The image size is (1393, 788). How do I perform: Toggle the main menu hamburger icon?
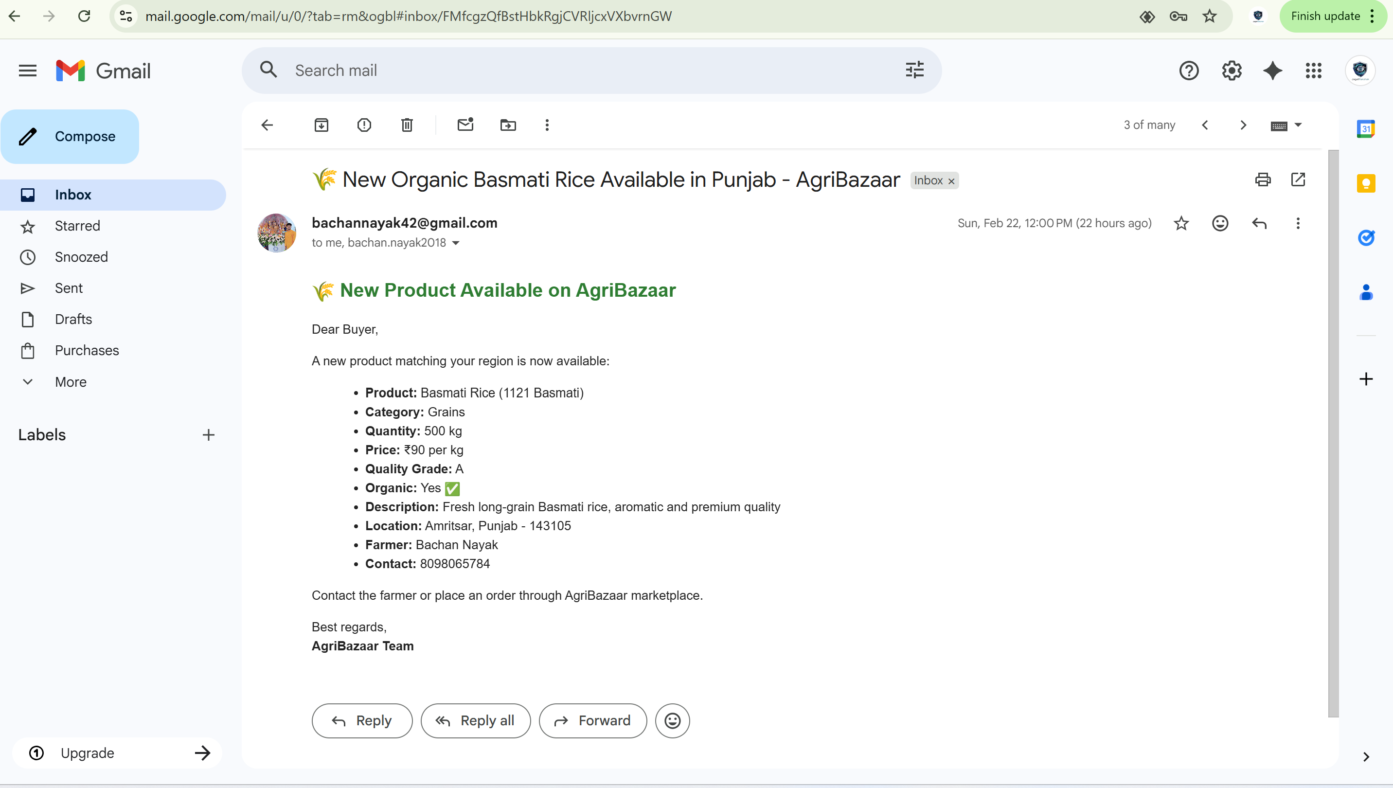(x=28, y=71)
